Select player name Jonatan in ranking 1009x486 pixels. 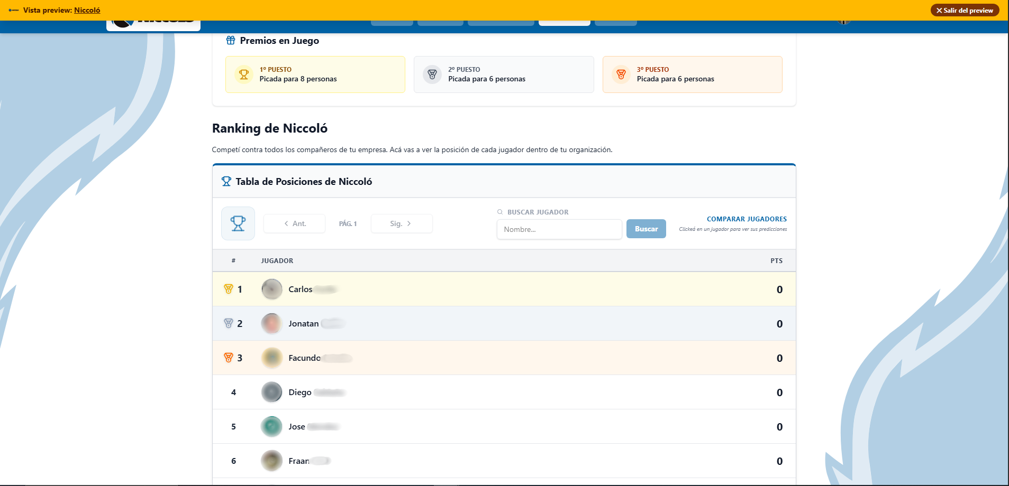pos(304,323)
